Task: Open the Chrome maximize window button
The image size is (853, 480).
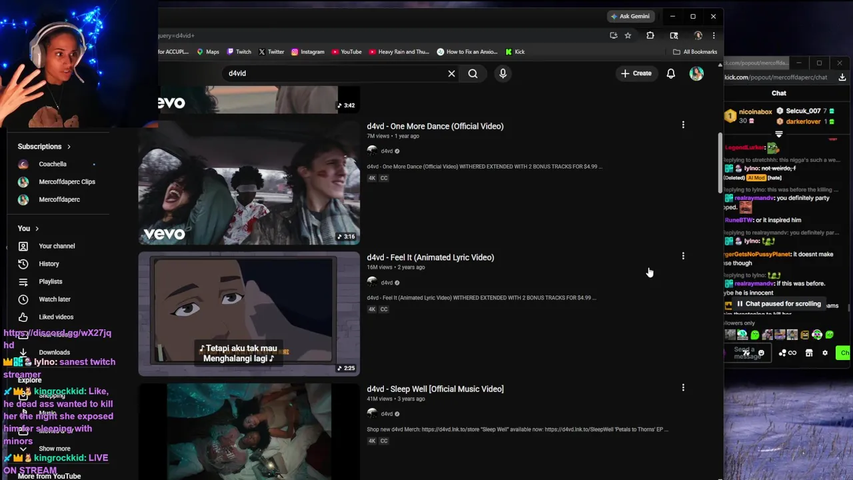Action: (693, 16)
